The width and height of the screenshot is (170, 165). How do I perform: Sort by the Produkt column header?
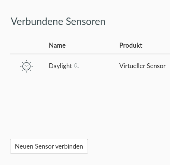click(131, 45)
